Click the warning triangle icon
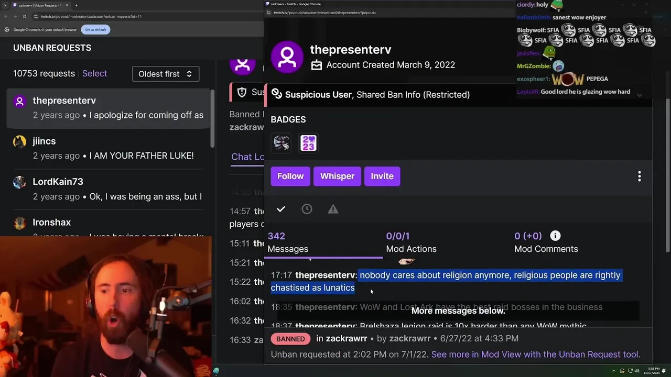 (x=333, y=209)
